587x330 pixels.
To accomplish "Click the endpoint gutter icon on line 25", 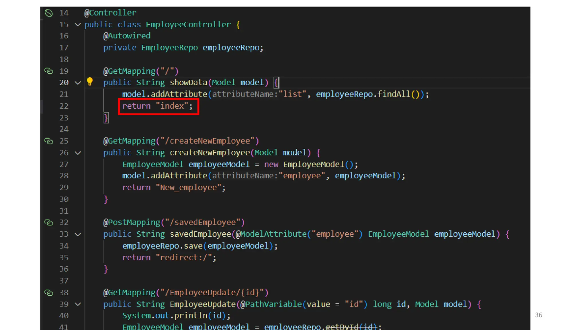I will [49, 141].
